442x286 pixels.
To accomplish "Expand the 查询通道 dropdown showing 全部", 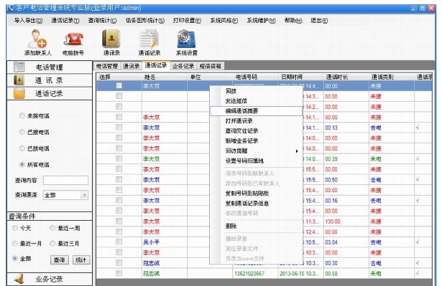I will [x=84, y=195].
